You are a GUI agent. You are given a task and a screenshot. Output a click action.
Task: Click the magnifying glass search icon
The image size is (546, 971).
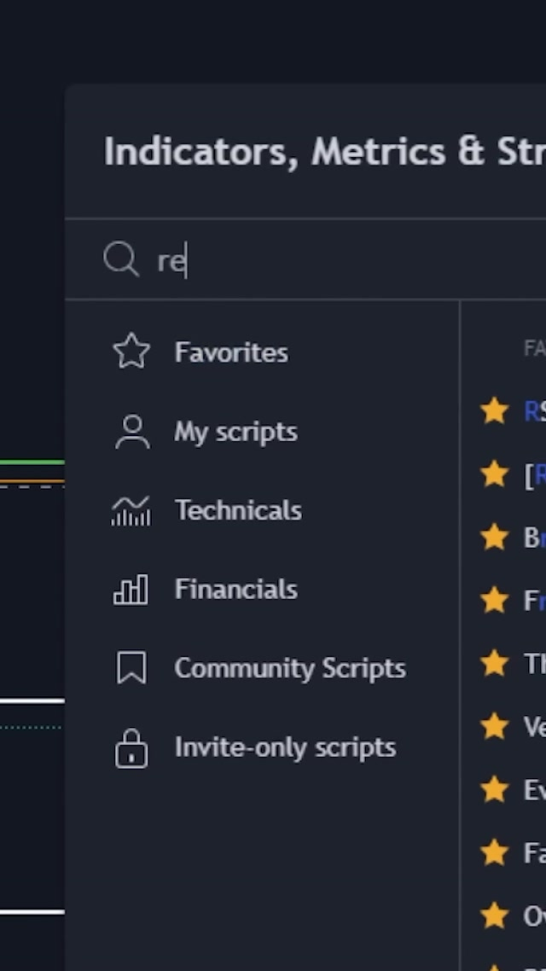tap(120, 259)
